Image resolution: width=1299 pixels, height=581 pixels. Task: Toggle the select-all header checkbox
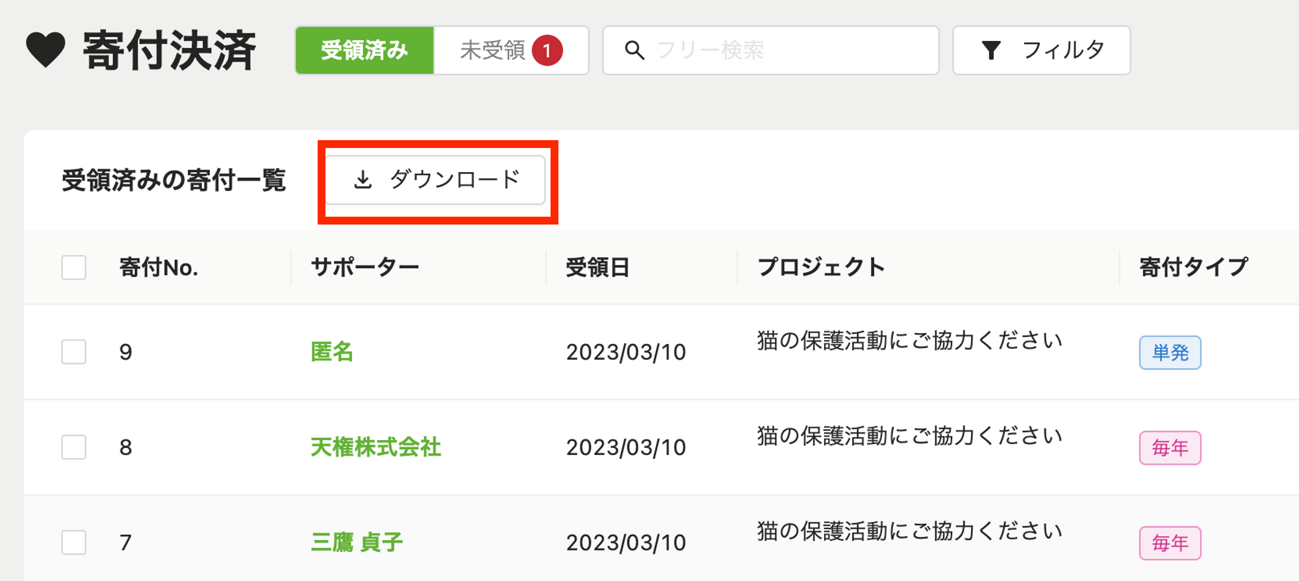tap(74, 267)
